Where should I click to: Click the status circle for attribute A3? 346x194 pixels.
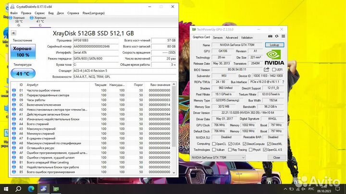(14, 119)
